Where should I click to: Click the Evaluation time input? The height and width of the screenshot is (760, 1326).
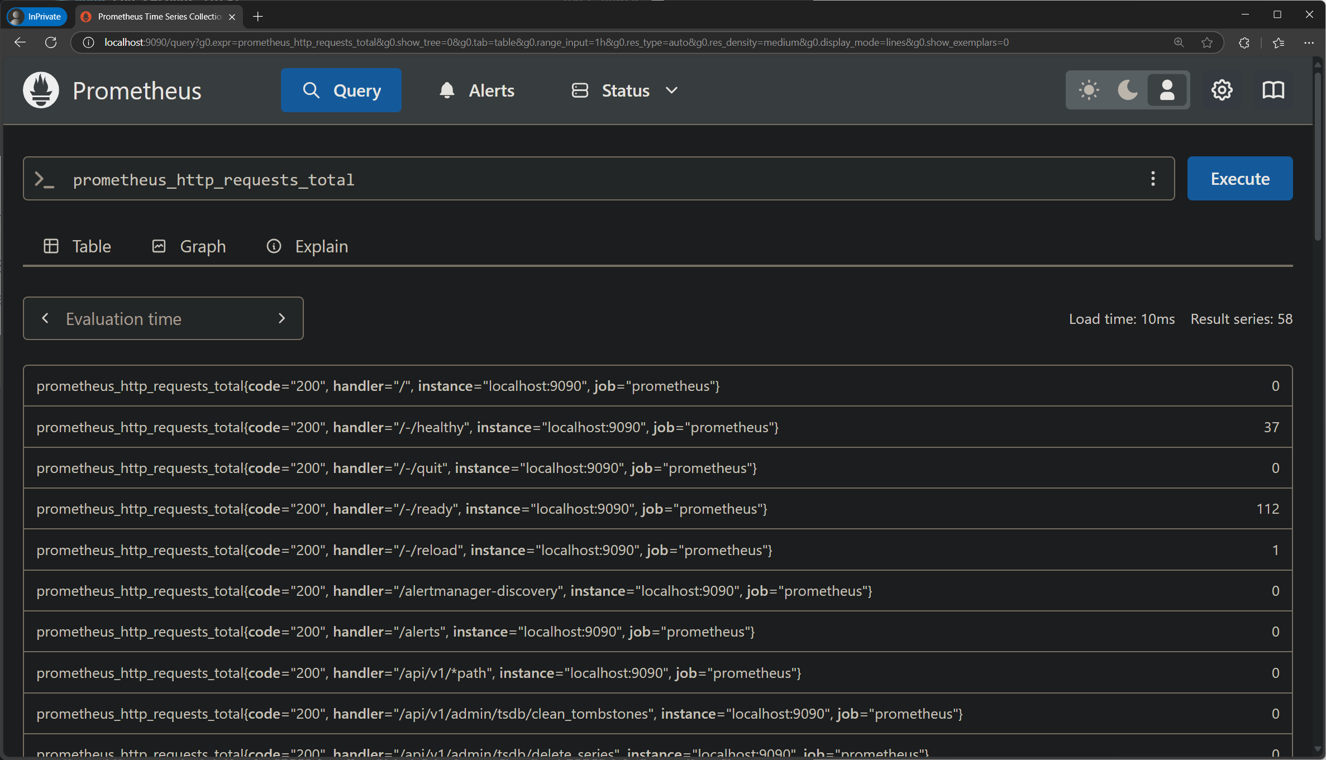tap(163, 318)
